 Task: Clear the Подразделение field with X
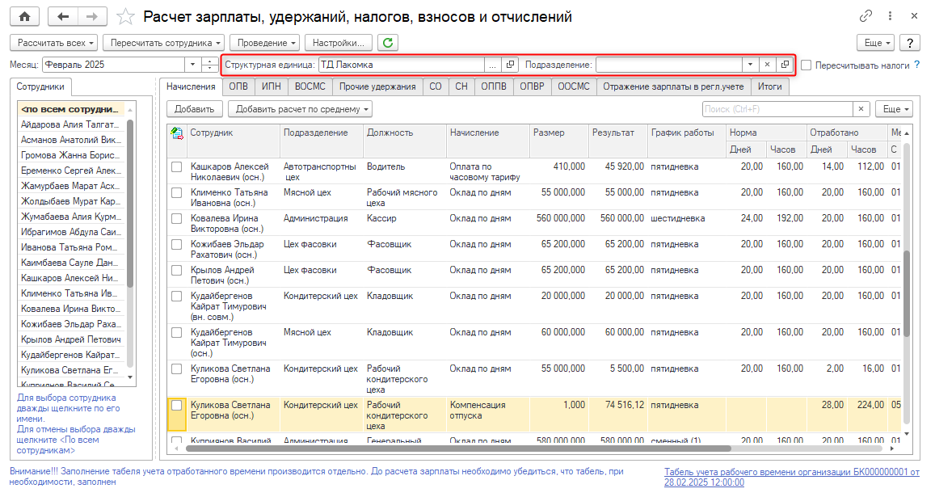tap(767, 65)
